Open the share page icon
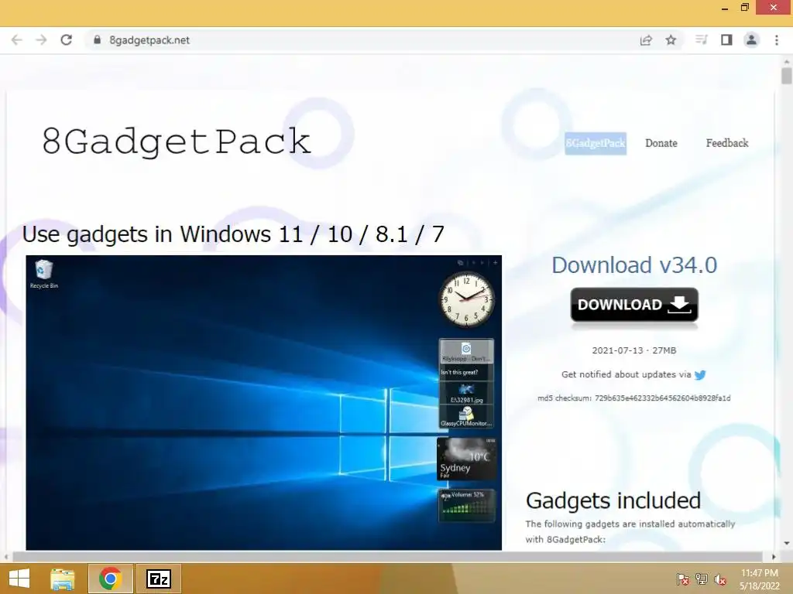 646,40
